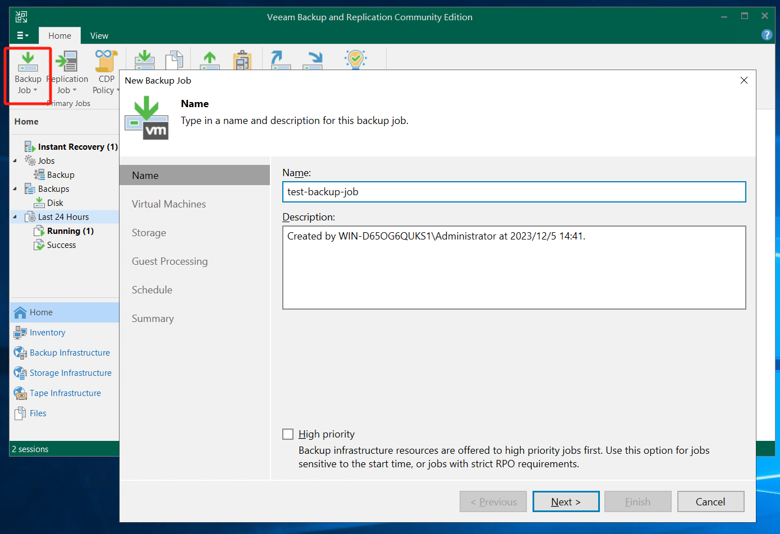Click Next to continue the wizard
This screenshot has height=534, width=780.
click(566, 502)
